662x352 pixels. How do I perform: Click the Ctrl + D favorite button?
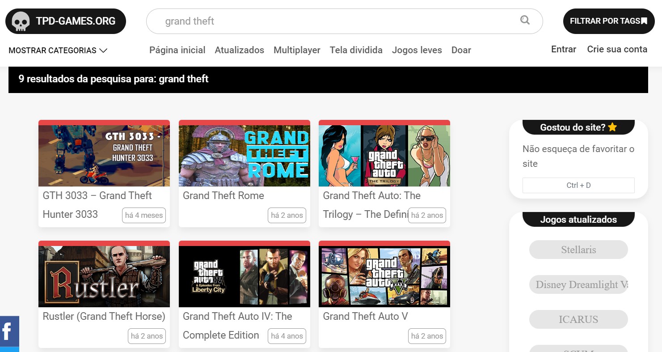click(578, 185)
